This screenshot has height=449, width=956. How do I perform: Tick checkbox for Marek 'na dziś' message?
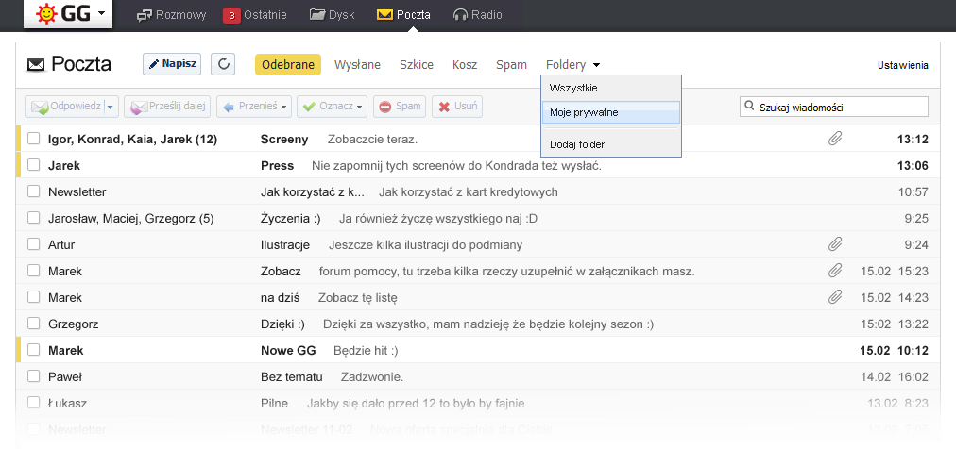click(33, 297)
